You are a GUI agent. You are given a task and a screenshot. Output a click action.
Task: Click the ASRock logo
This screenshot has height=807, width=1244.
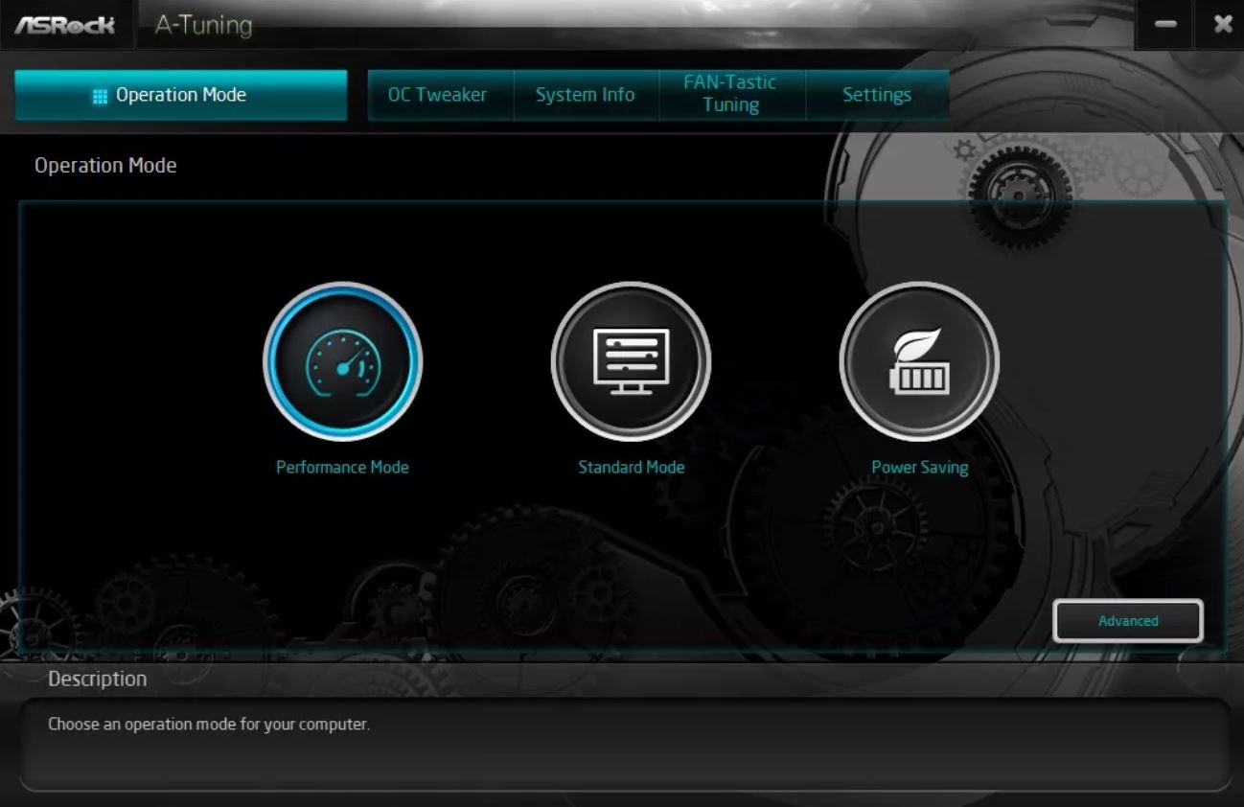click(x=65, y=25)
